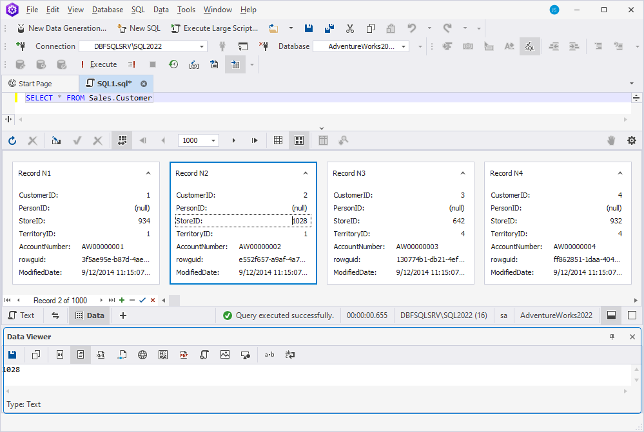Switch to Card View icon
Image resolution: width=644 pixels, height=432 pixels.
click(299, 141)
